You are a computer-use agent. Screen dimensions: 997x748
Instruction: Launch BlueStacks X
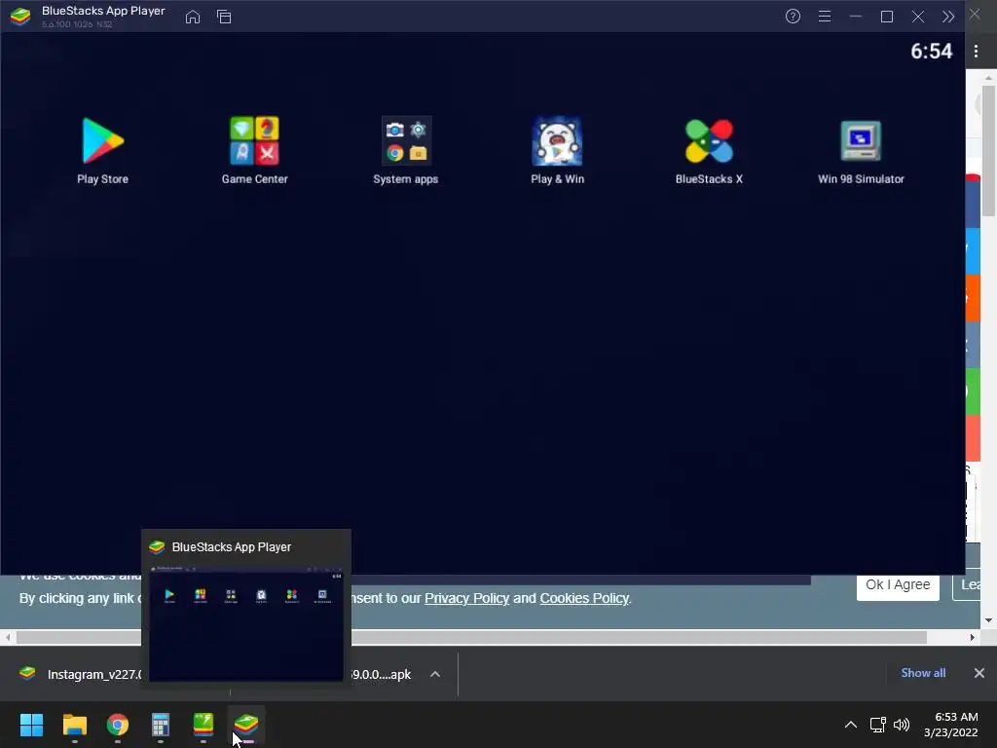[709, 151]
